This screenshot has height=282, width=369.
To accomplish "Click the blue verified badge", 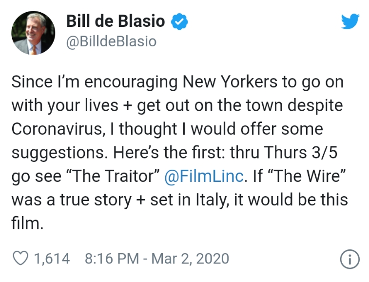I will (x=179, y=21).
